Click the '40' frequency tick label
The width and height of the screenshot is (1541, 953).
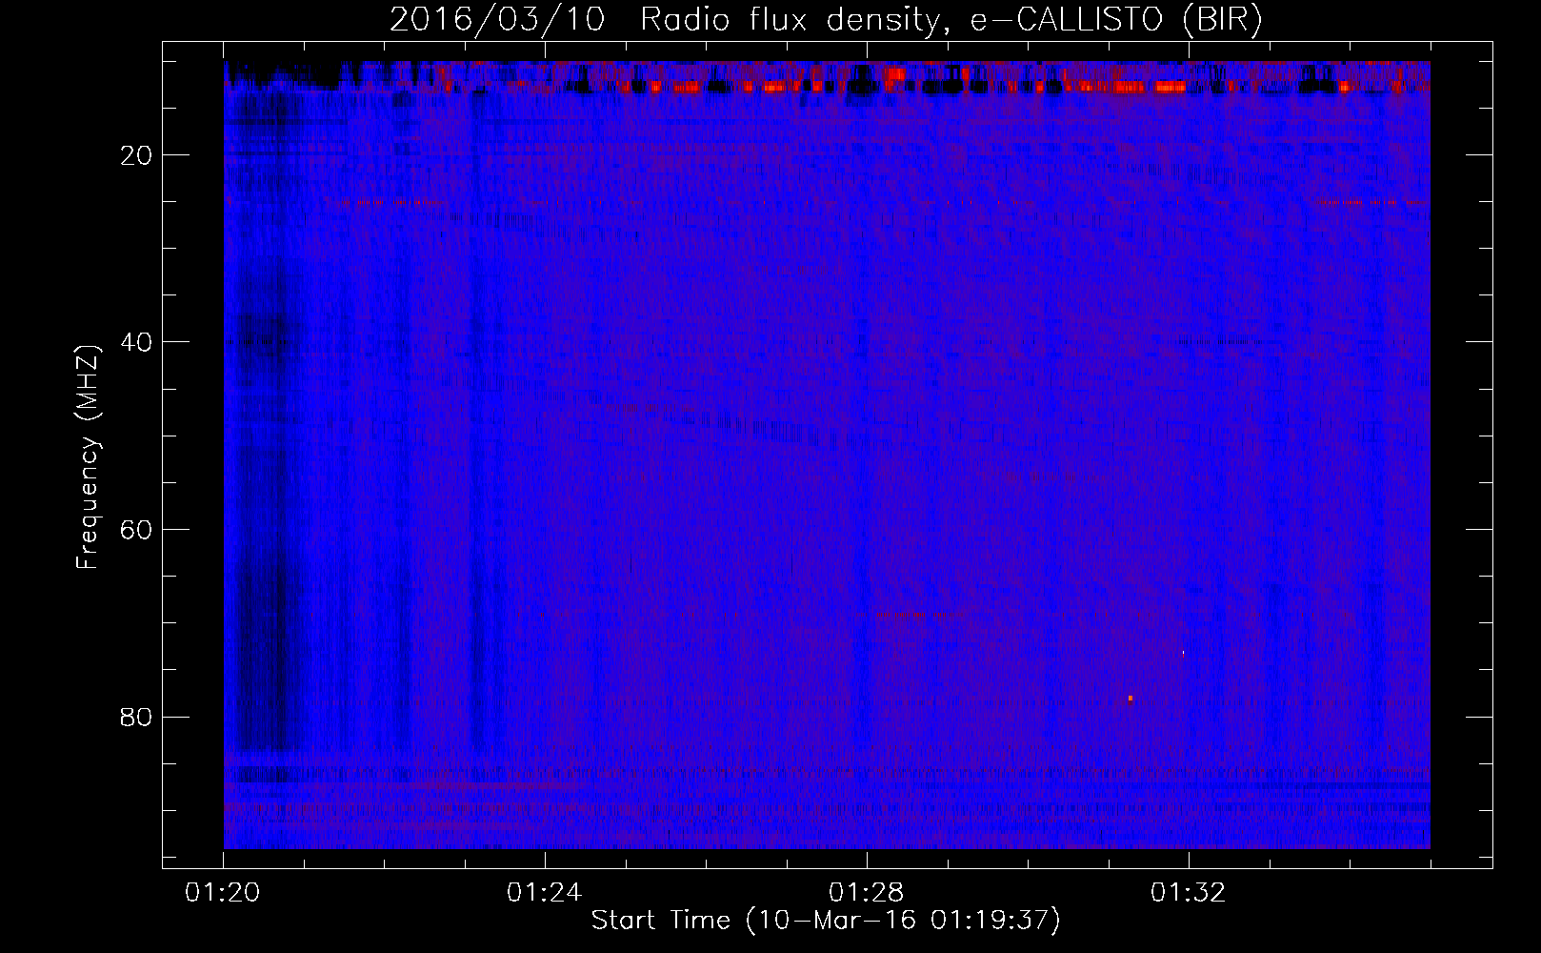tap(137, 342)
